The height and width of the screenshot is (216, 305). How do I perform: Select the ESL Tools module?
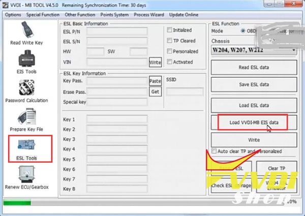pos(26,149)
